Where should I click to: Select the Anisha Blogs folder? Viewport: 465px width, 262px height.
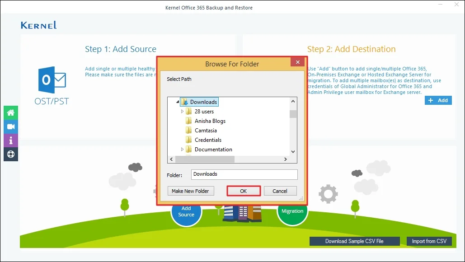coord(210,121)
